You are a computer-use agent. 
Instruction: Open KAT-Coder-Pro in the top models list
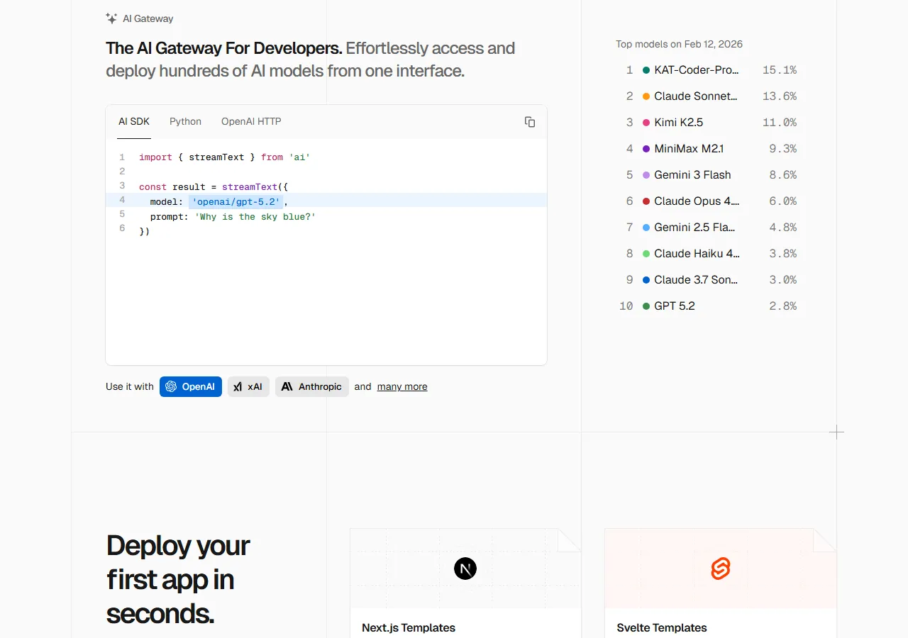point(696,70)
